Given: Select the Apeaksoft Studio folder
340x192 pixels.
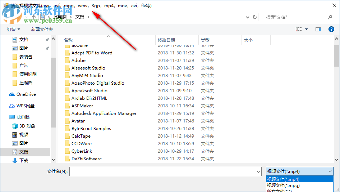Looking at the screenshot, I should tap(86, 91).
